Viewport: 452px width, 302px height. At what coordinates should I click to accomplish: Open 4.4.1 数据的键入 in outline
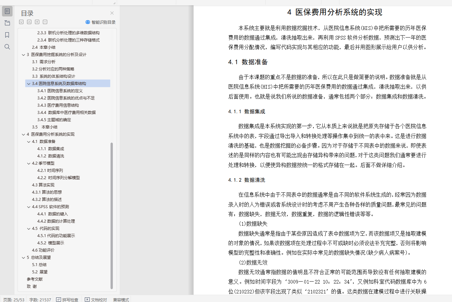tap(52, 214)
